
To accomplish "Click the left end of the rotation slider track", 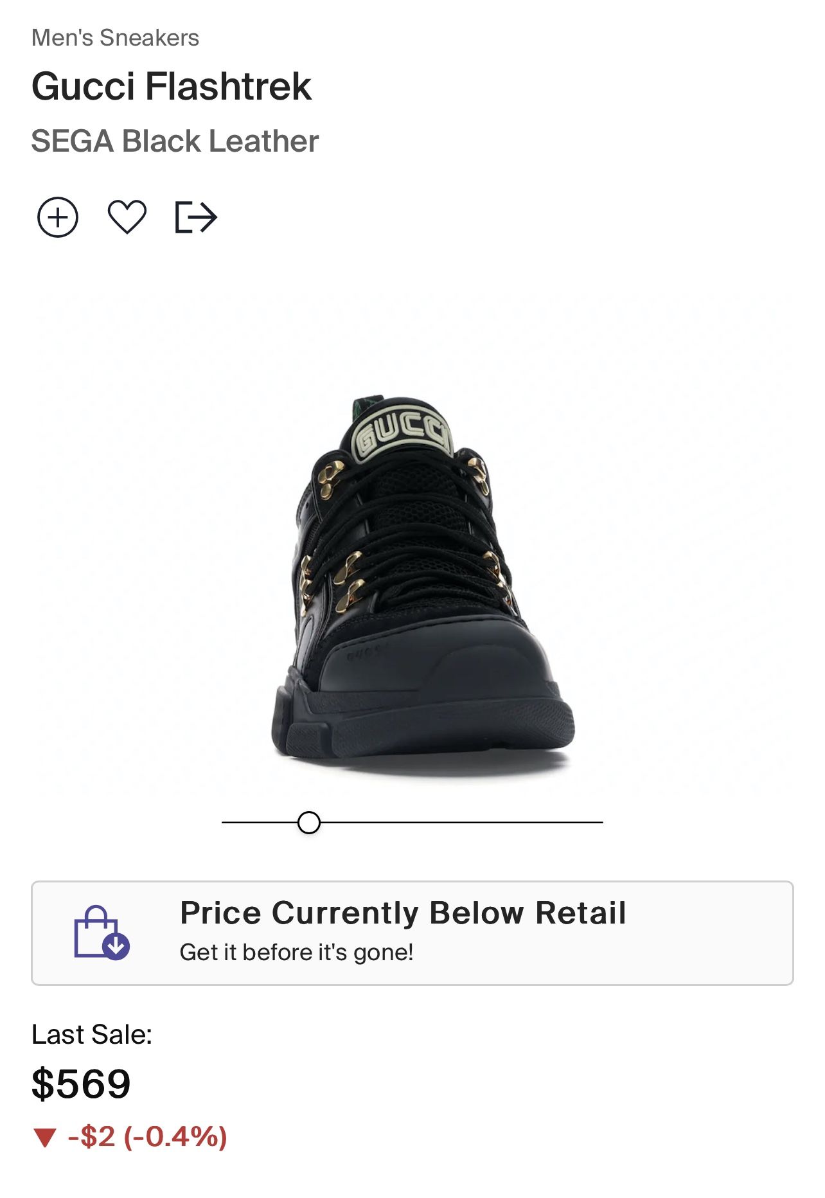I will coord(227,822).
